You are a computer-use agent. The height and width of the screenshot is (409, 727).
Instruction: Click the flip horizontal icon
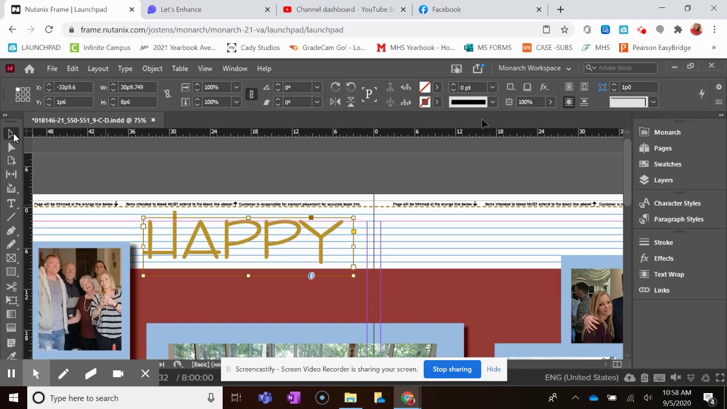pos(335,102)
